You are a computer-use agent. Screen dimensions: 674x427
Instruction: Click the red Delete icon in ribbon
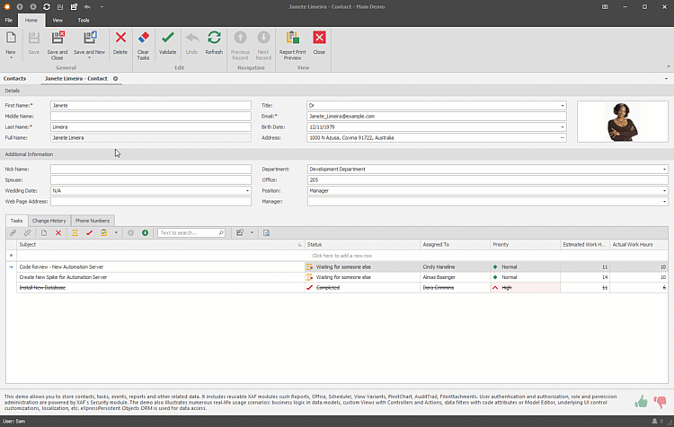click(120, 39)
